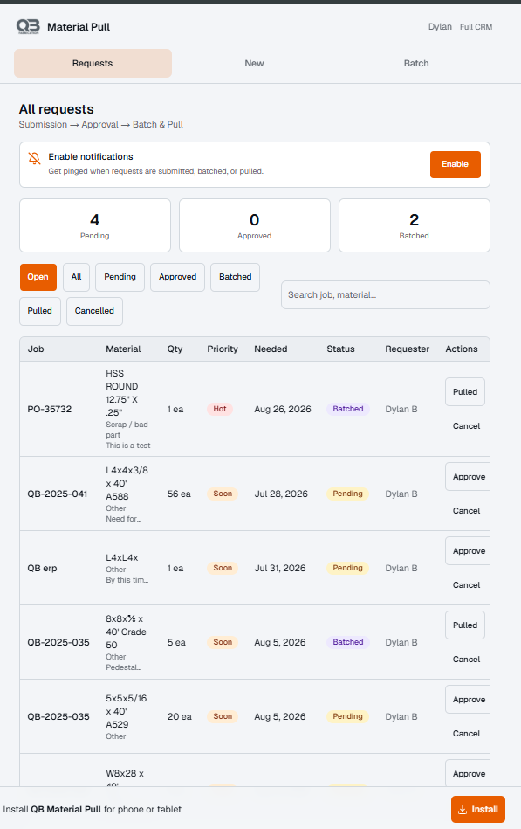Image resolution: width=521 pixels, height=829 pixels.
Task: Cancel the QB-2025-041 request
Action: 466,511
